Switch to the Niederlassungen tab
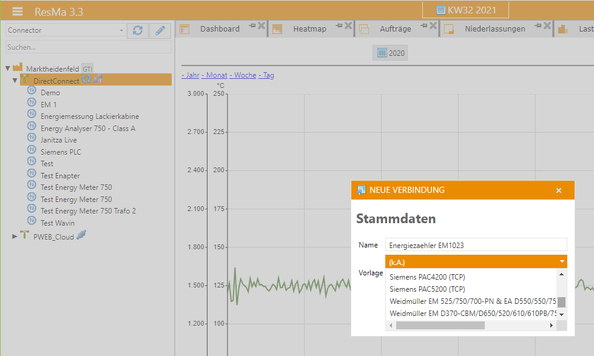The image size is (594, 356). 494,29
